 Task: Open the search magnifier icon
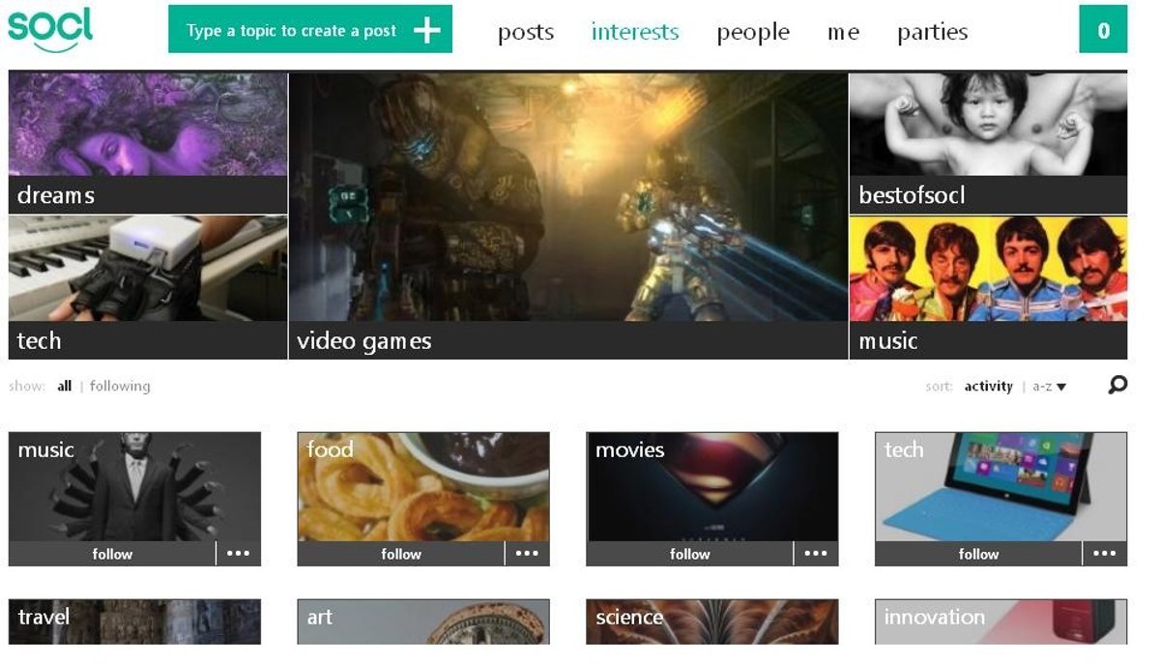click(1117, 386)
